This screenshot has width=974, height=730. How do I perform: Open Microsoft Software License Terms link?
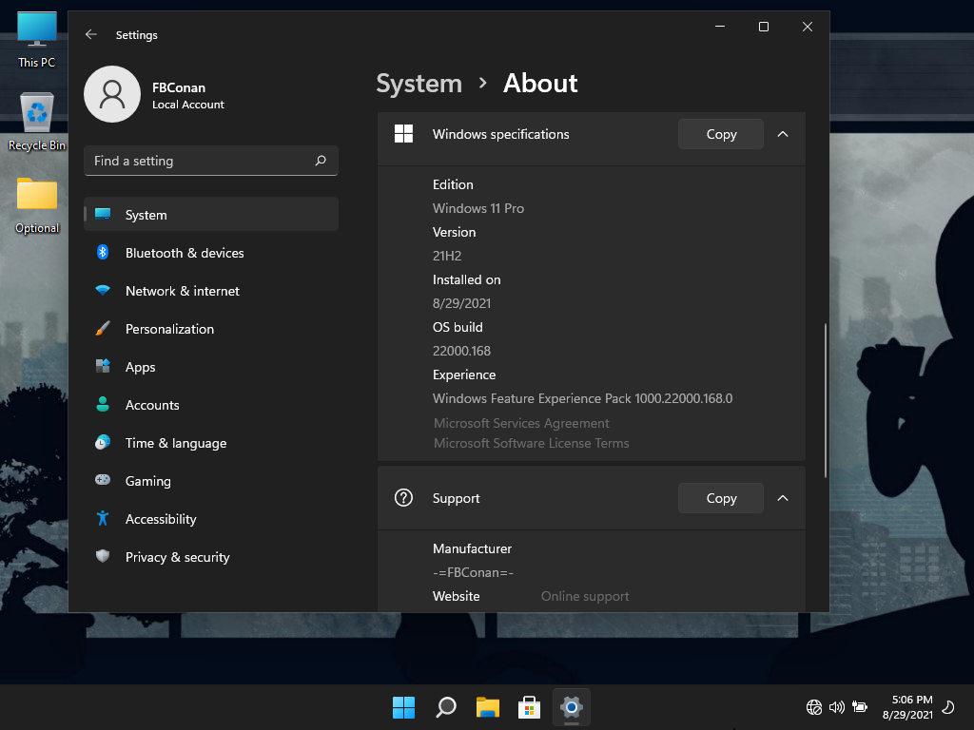point(531,443)
